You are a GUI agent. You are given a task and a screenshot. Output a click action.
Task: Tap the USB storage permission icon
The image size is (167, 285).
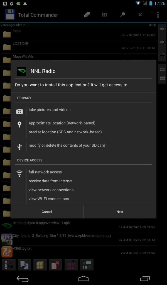click(19, 147)
